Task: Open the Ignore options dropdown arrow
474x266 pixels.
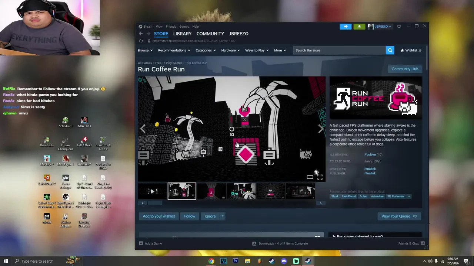Action: pyautogui.click(x=223, y=216)
